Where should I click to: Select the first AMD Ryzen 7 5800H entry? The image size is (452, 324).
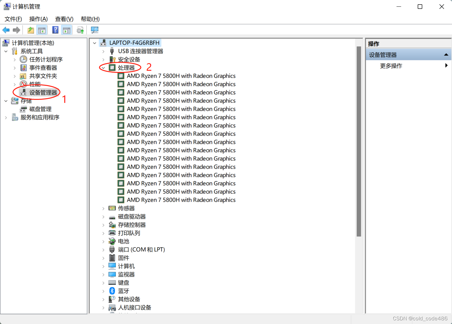click(181, 76)
